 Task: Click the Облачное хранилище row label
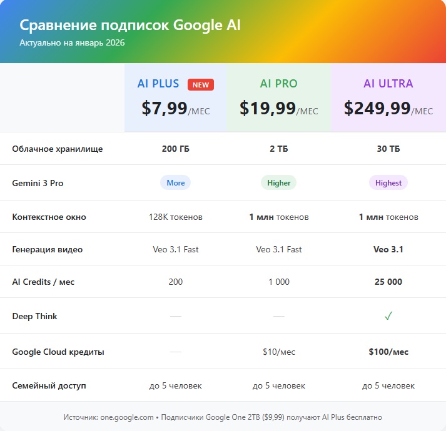click(58, 149)
